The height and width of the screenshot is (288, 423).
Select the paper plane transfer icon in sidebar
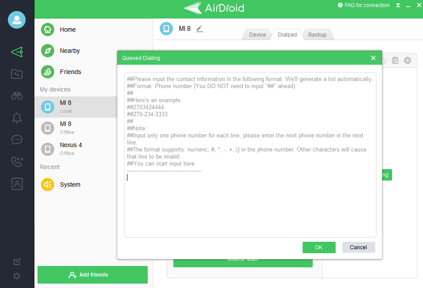17,52
